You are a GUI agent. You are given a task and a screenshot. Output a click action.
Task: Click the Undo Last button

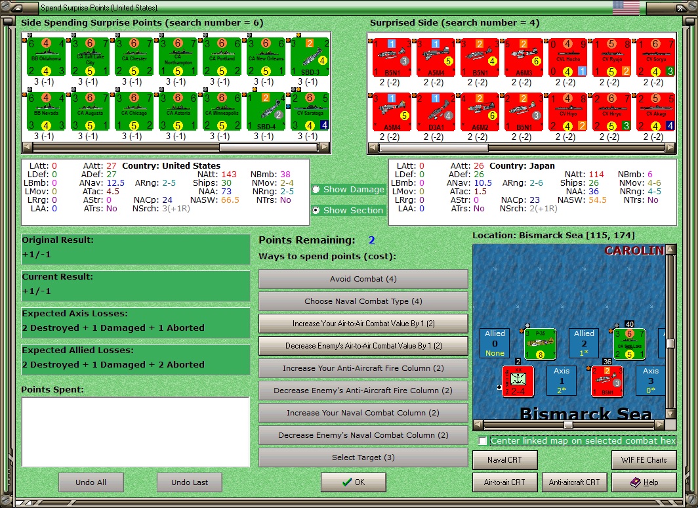click(190, 482)
